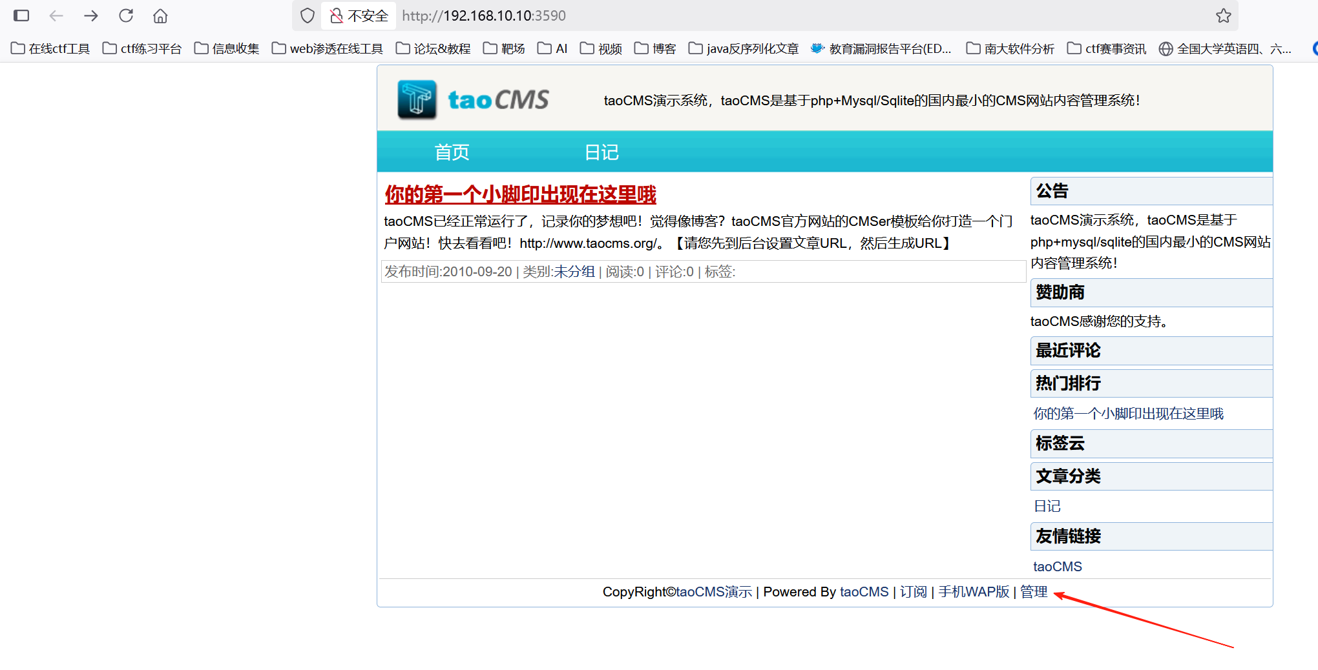The width and height of the screenshot is (1318, 670).
Task: Open the 全国大学英语四、六 bookmark
Action: pyautogui.click(x=1225, y=48)
